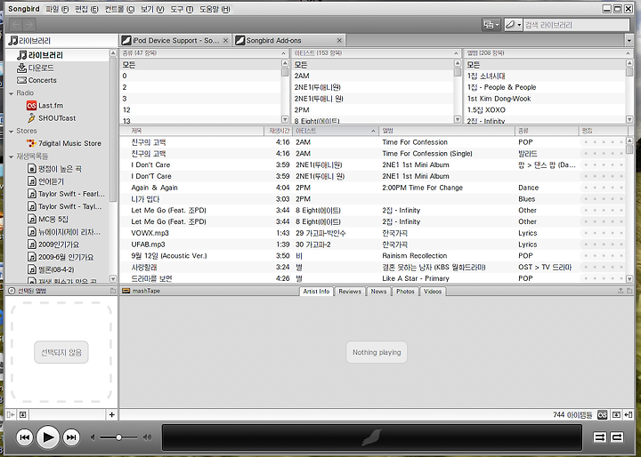This screenshot has width=641, height=457.
Task: Open the 도움말 (H) menu
Action: point(215,9)
